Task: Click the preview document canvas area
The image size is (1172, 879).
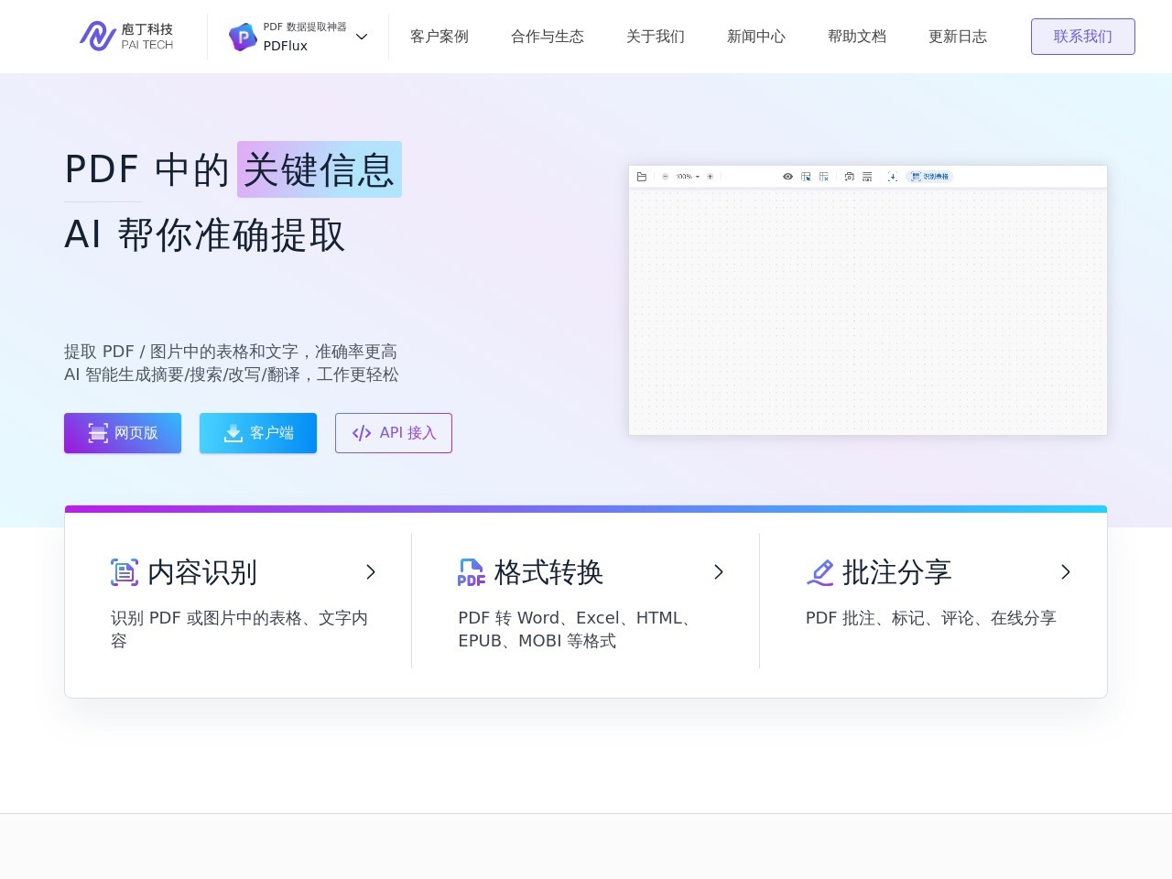Action: point(868,311)
